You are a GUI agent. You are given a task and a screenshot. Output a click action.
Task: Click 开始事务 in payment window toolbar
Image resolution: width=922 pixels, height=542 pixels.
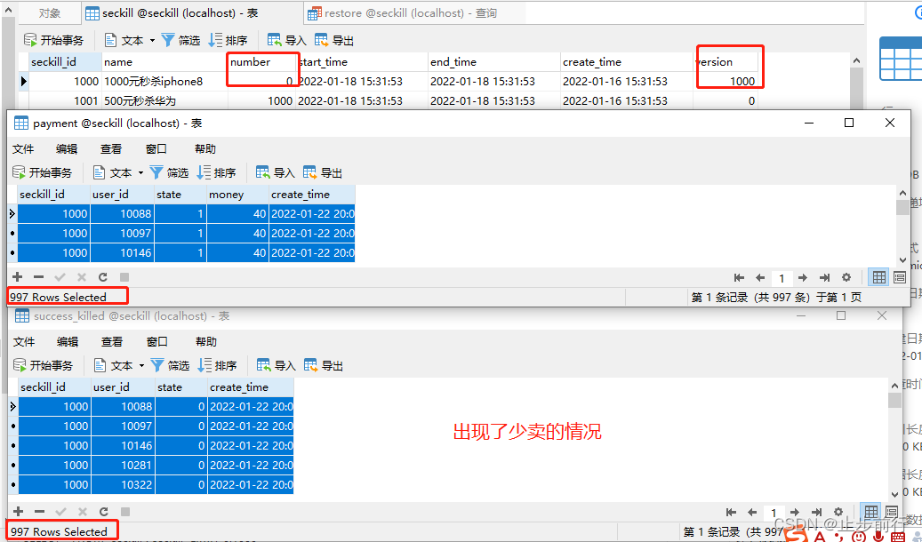point(43,172)
